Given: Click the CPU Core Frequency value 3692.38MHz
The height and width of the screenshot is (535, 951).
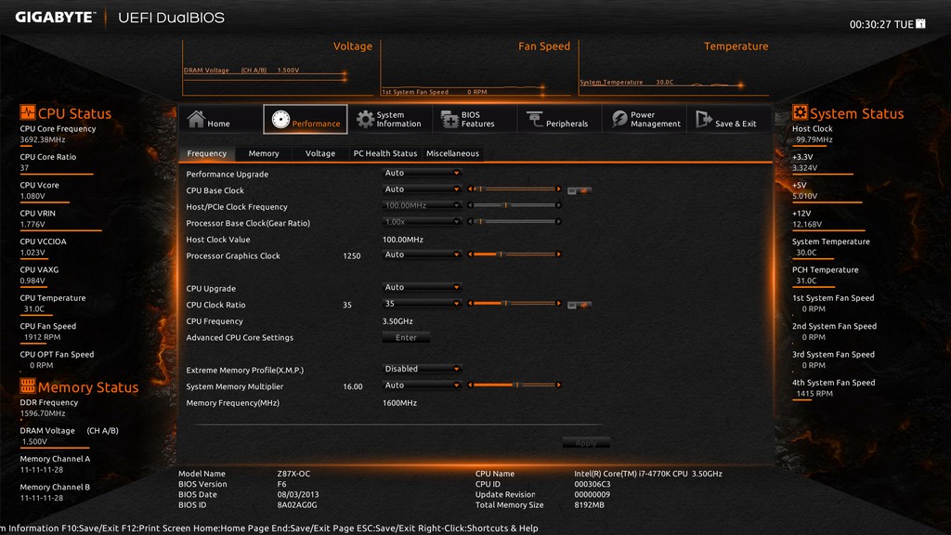Looking at the screenshot, I should coord(43,139).
